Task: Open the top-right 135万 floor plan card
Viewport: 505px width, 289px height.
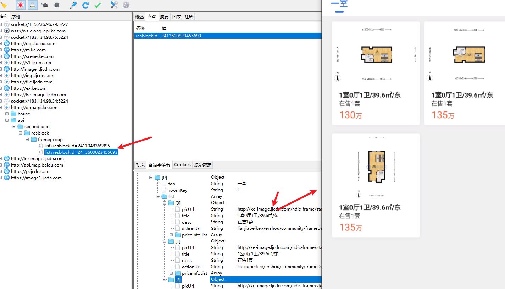Action: coord(465,73)
